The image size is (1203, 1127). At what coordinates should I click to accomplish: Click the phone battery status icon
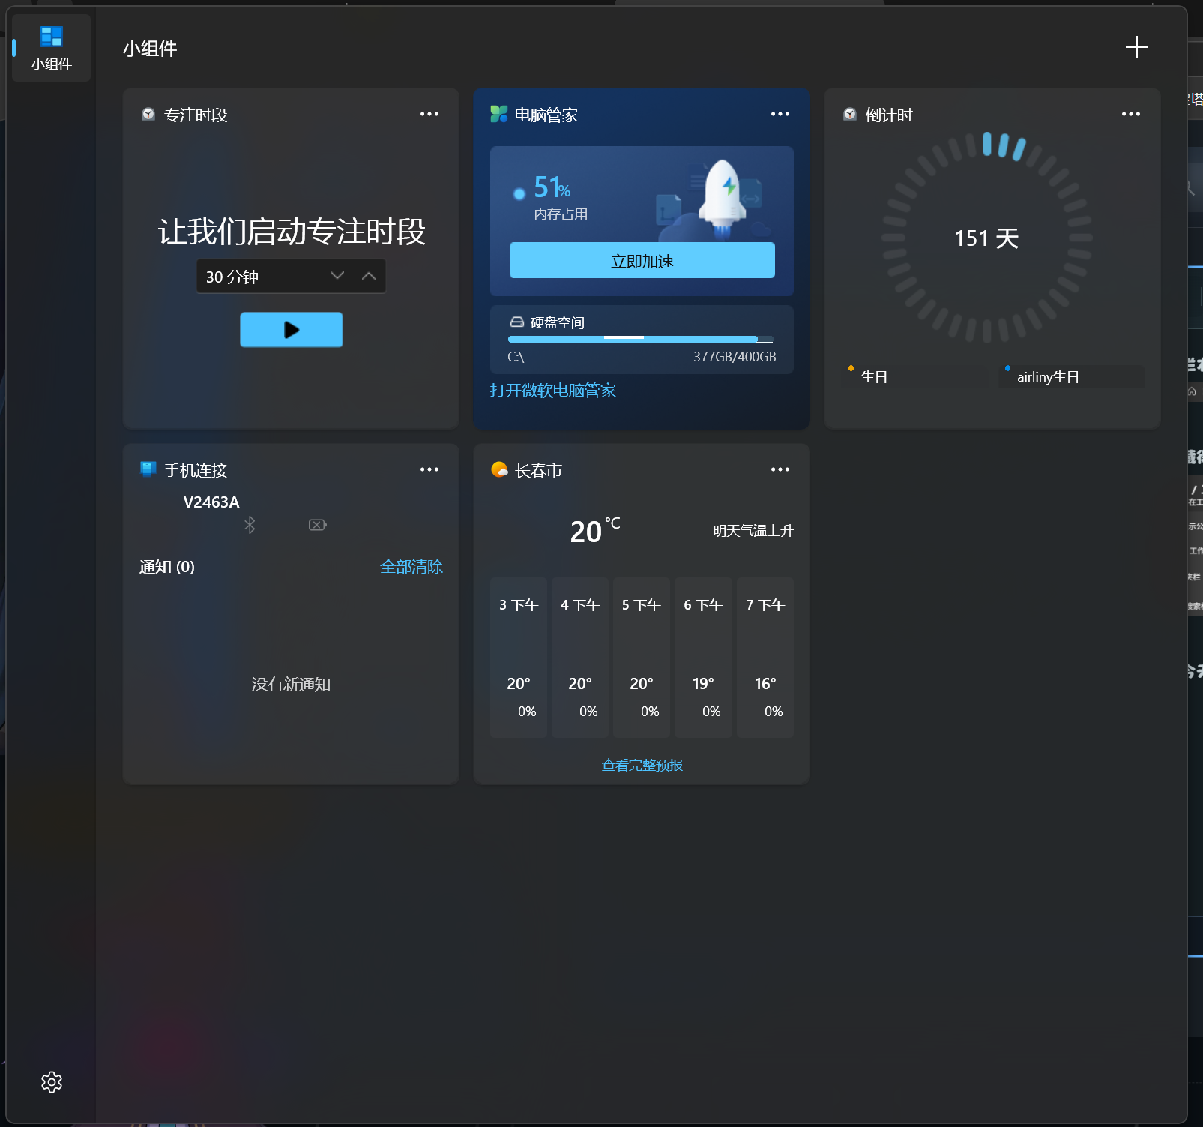tap(318, 525)
